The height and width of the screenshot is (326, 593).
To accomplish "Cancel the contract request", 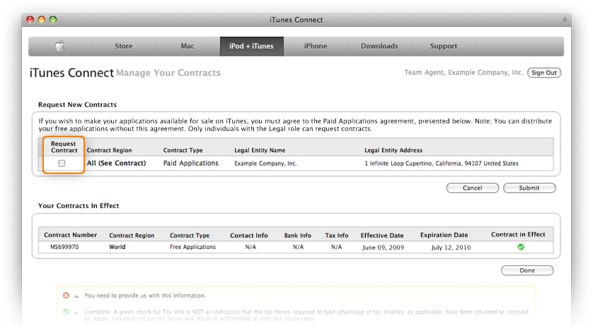I will click(473, 187).
